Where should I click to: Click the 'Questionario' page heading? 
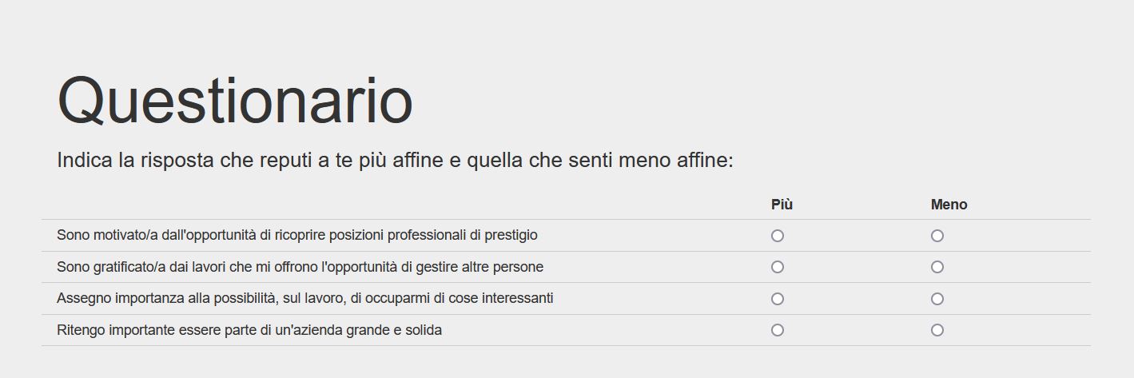(235, 101)
